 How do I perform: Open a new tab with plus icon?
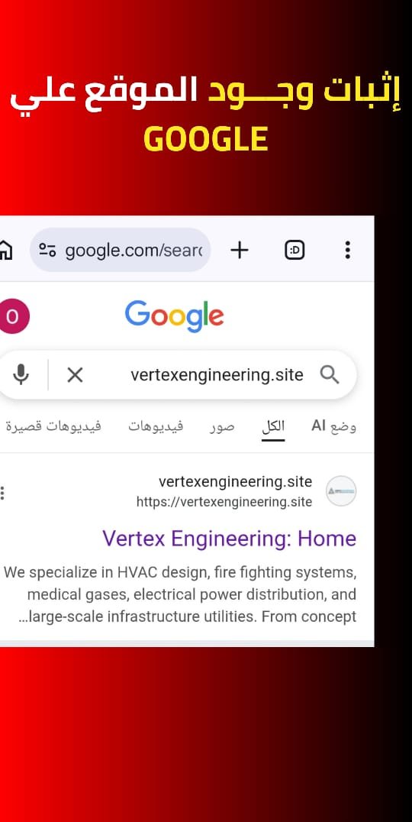click(240, 251)
